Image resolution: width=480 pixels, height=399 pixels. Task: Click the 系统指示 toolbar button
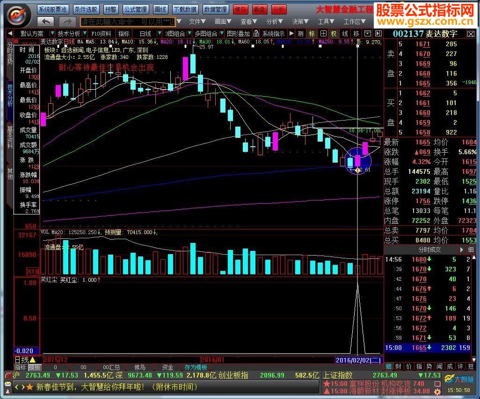(273, 34)
